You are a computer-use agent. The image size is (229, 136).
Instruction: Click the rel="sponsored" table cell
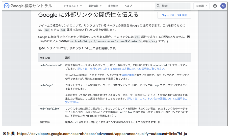[51, 65]
